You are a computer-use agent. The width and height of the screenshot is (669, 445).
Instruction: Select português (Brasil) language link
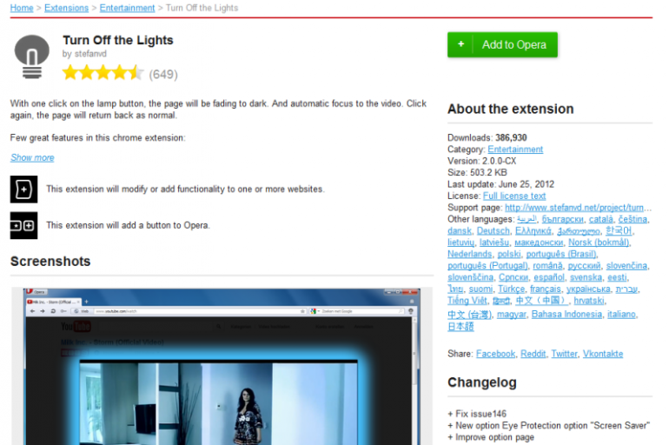(561, 254)
